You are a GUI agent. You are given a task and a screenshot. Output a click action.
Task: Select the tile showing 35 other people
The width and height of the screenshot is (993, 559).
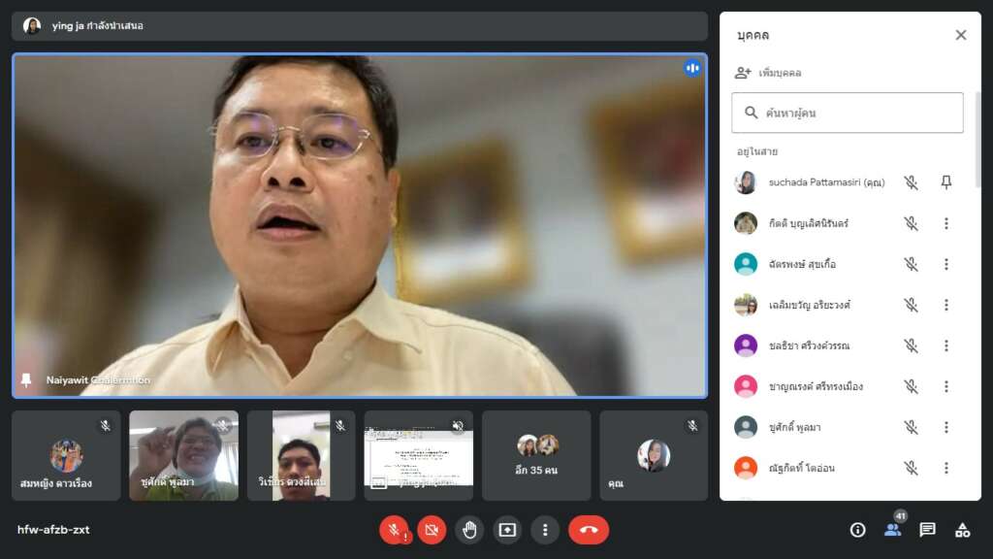point(536,455)
